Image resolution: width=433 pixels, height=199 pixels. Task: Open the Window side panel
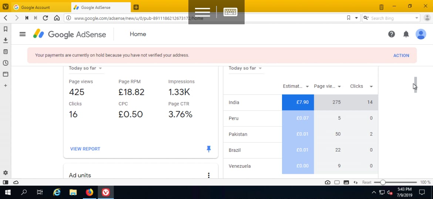(x=5, y=74)
